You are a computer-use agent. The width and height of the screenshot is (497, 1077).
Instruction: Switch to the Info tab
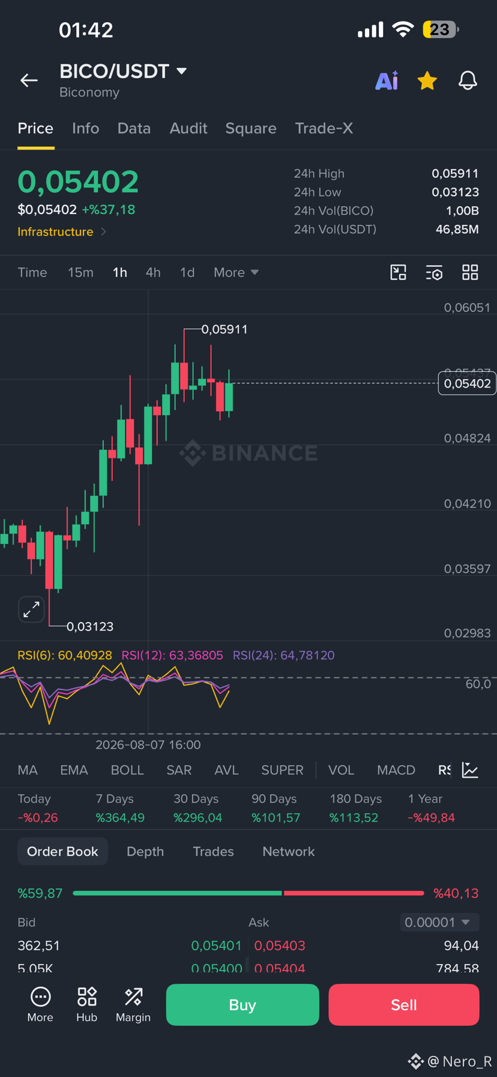85,128
